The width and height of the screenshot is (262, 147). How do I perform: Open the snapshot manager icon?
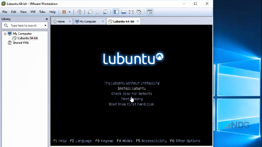tap(105, 12)
